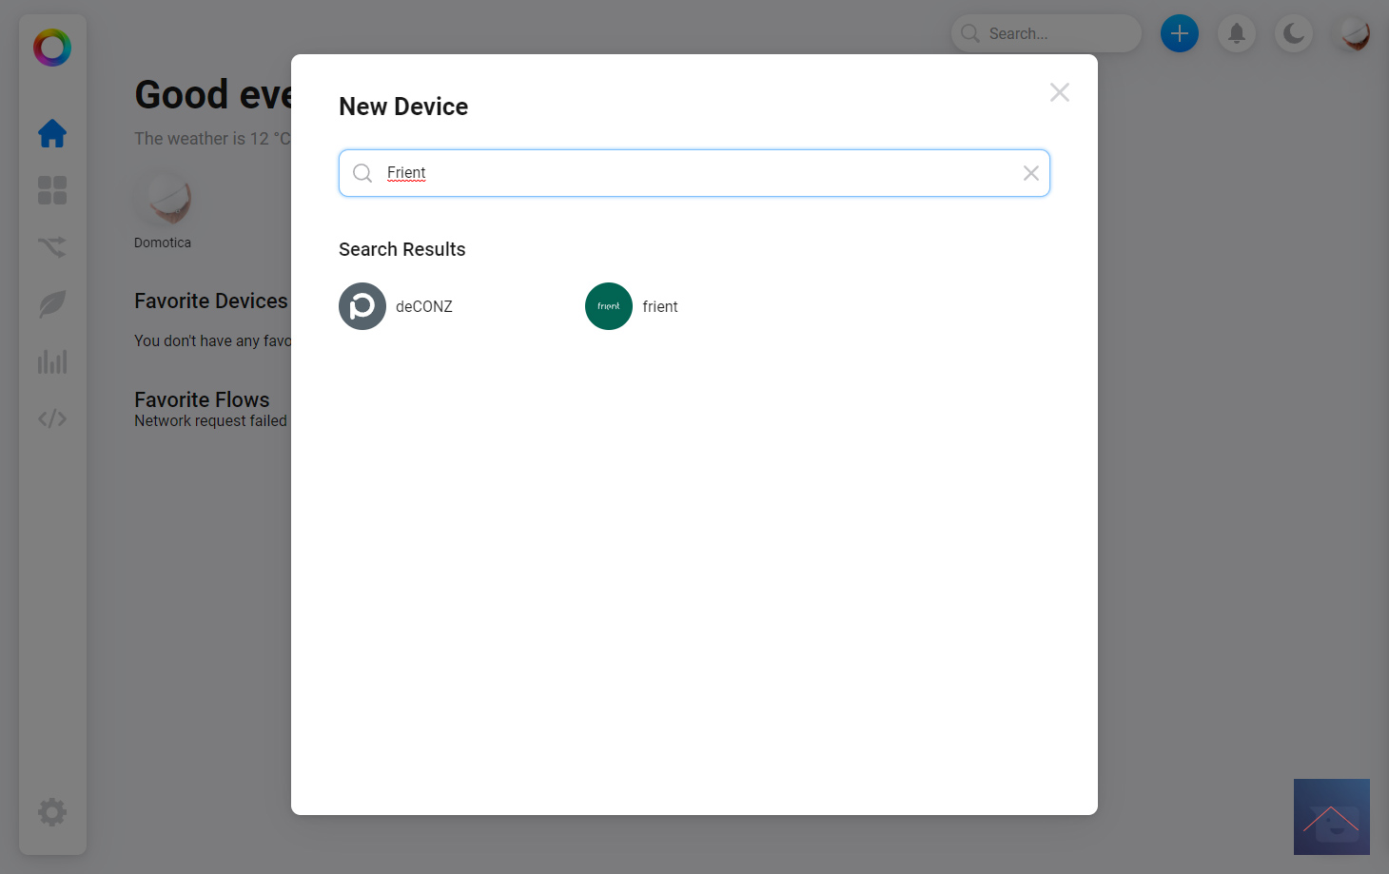Open Script code icon in sidebar

tap(52, 418)
